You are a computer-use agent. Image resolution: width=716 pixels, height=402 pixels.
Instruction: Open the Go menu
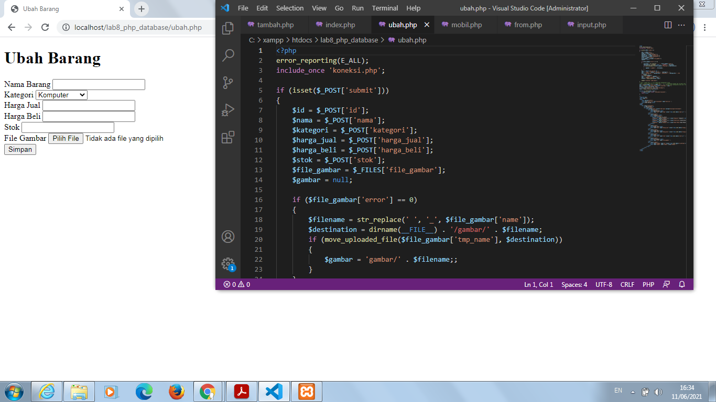tap(339, 8)
